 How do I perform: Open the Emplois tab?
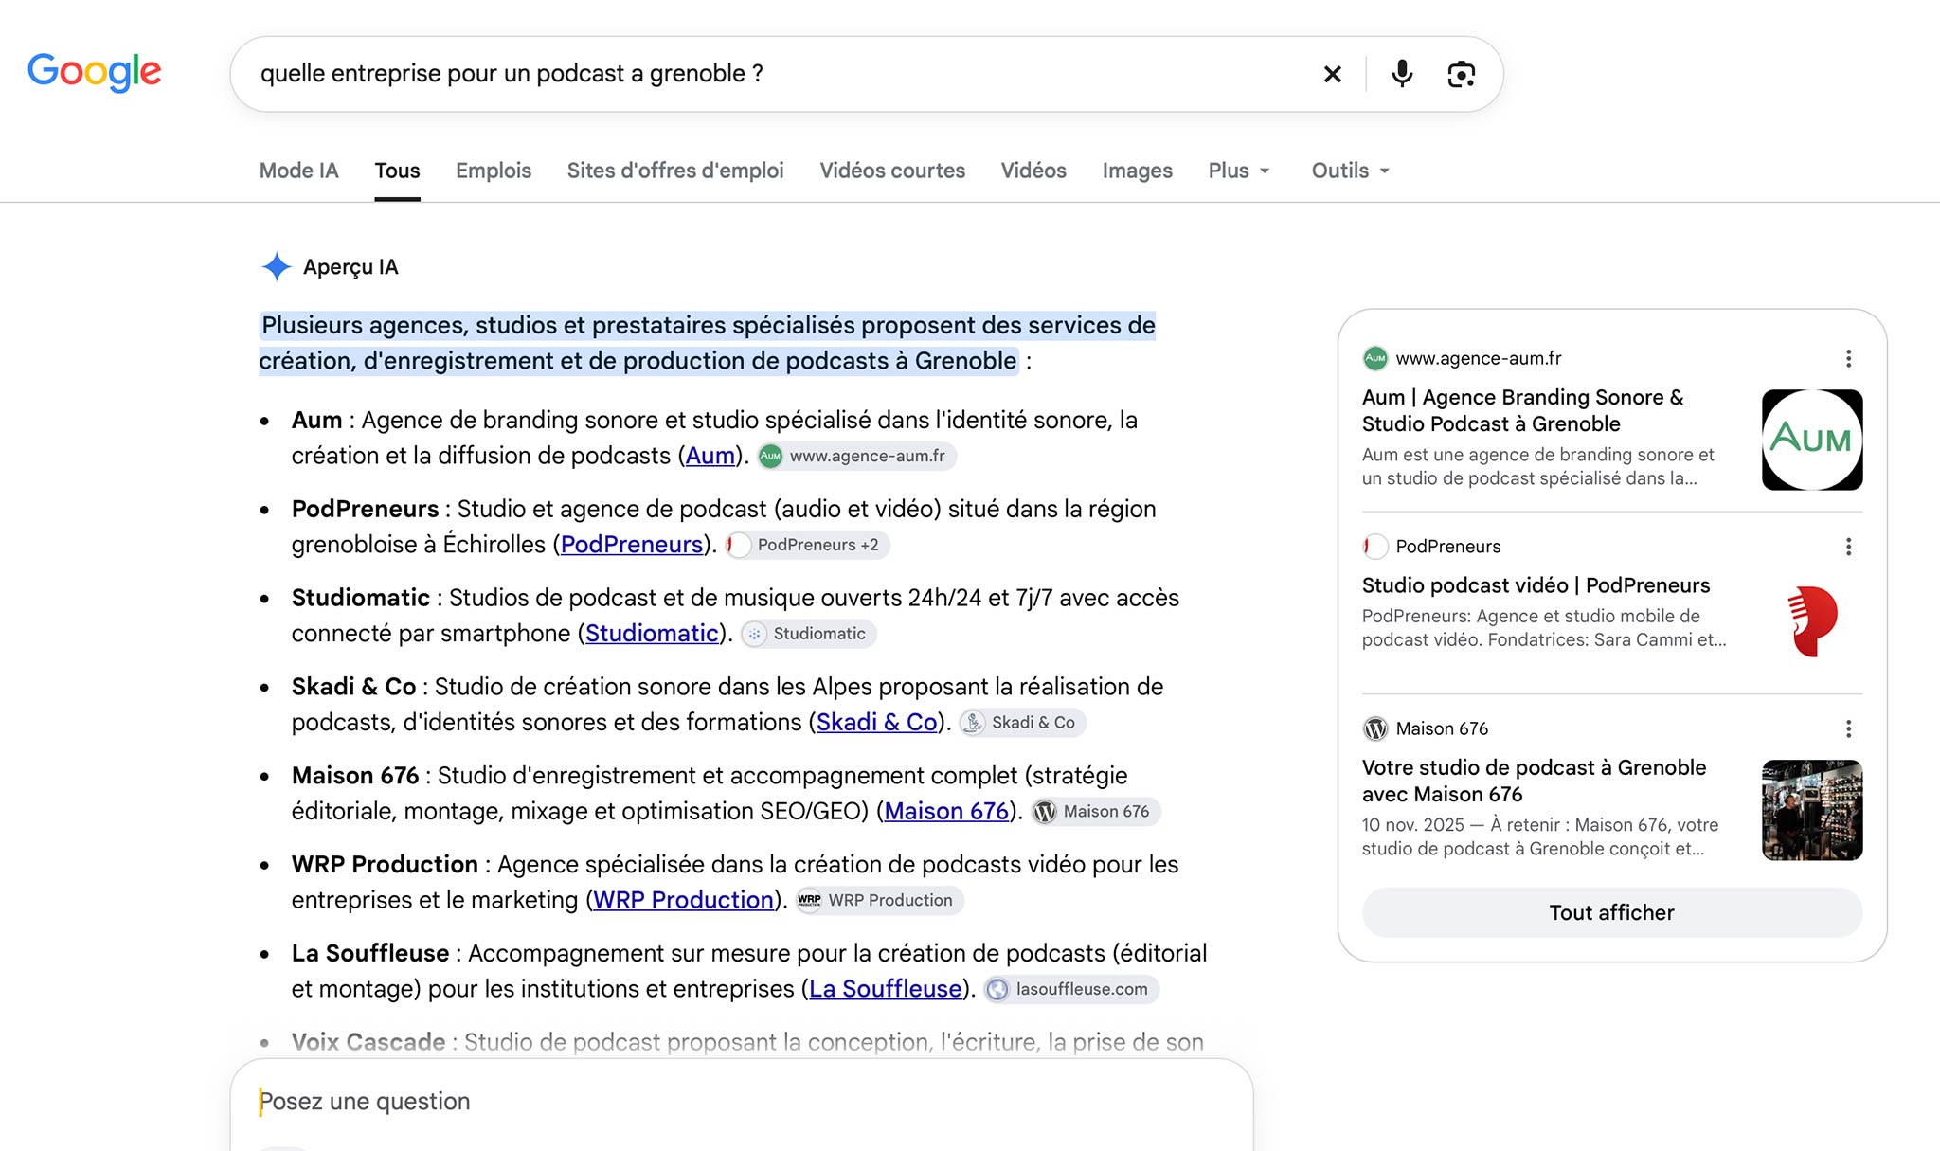point(494,171)
